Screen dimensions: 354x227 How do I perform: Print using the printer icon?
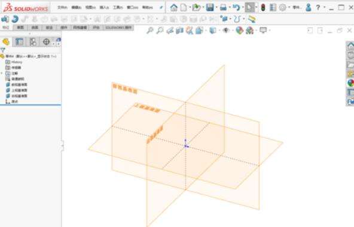click(223, 8)
